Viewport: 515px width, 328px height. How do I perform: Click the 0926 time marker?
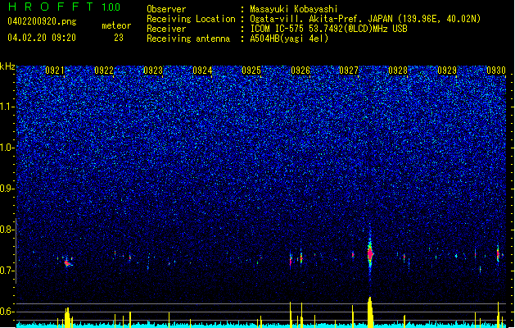[x=300, y=71]
